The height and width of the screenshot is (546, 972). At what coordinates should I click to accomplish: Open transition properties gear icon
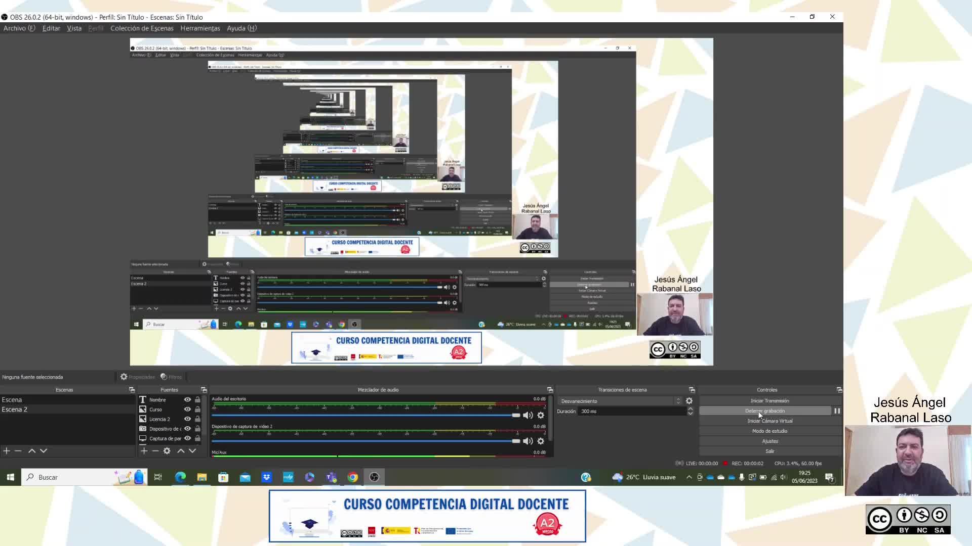689,401
